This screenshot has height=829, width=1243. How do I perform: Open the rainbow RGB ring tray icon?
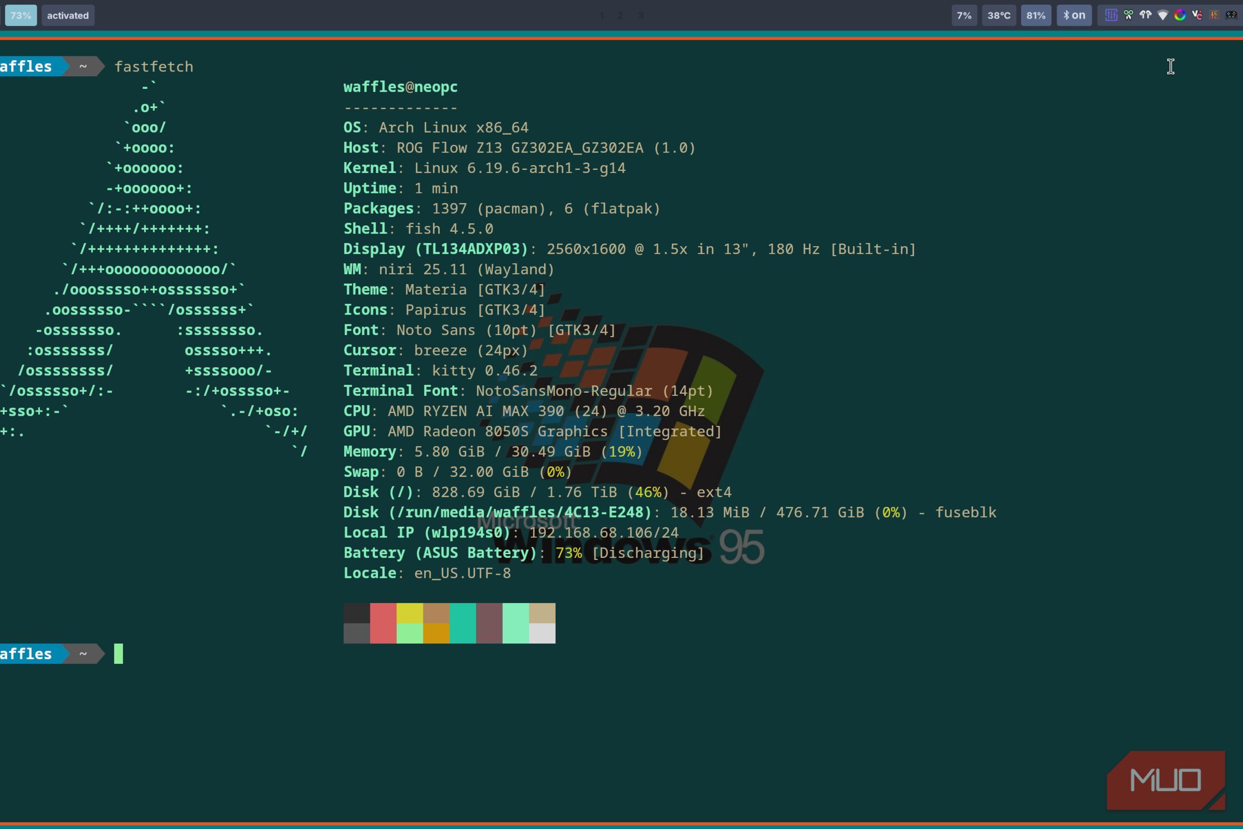tap(1179, 16)
